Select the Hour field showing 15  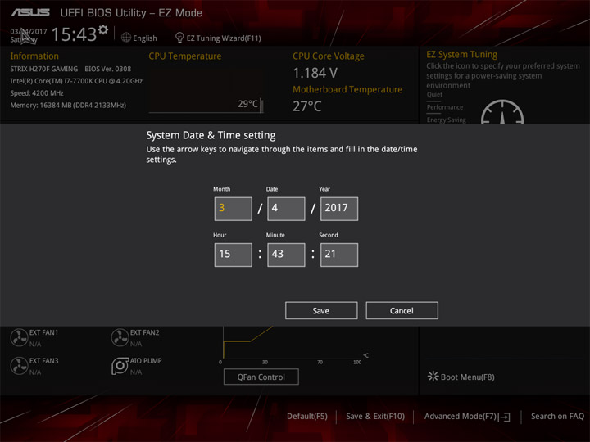(x=234, y=255)
